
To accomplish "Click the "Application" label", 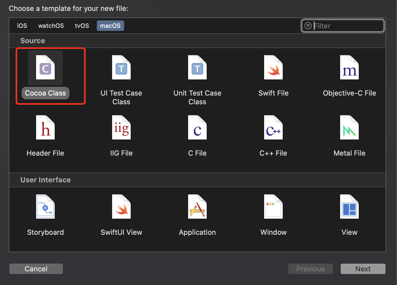I will pos(197,232).
